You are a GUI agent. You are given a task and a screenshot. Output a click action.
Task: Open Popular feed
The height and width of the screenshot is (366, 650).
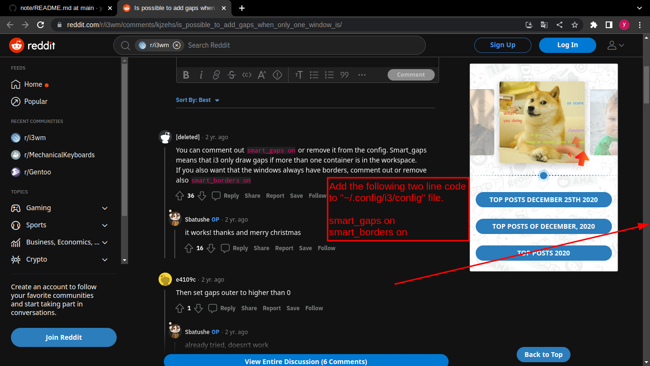pyautogui.click(x=30, y=102)
